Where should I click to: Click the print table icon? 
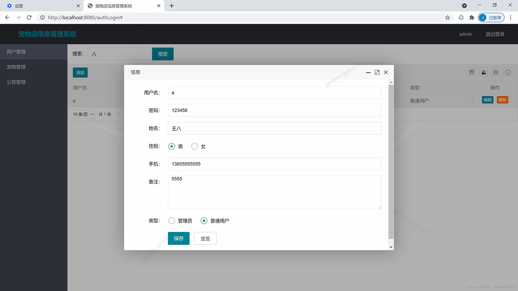tap(496, 72)
